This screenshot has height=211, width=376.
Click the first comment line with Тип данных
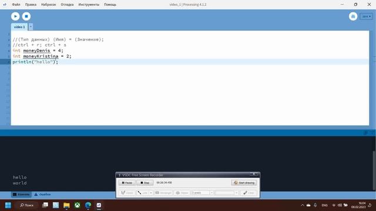[58, 39]
